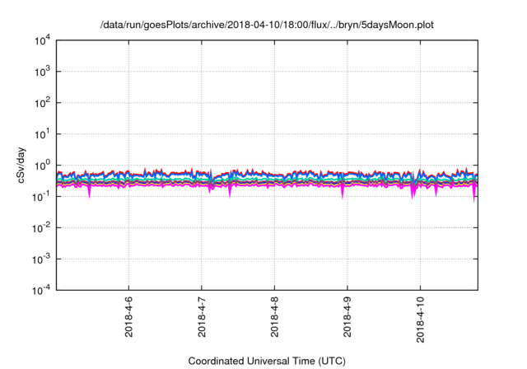Click the magenta dip just before 2018-4-9

(343, 193)
